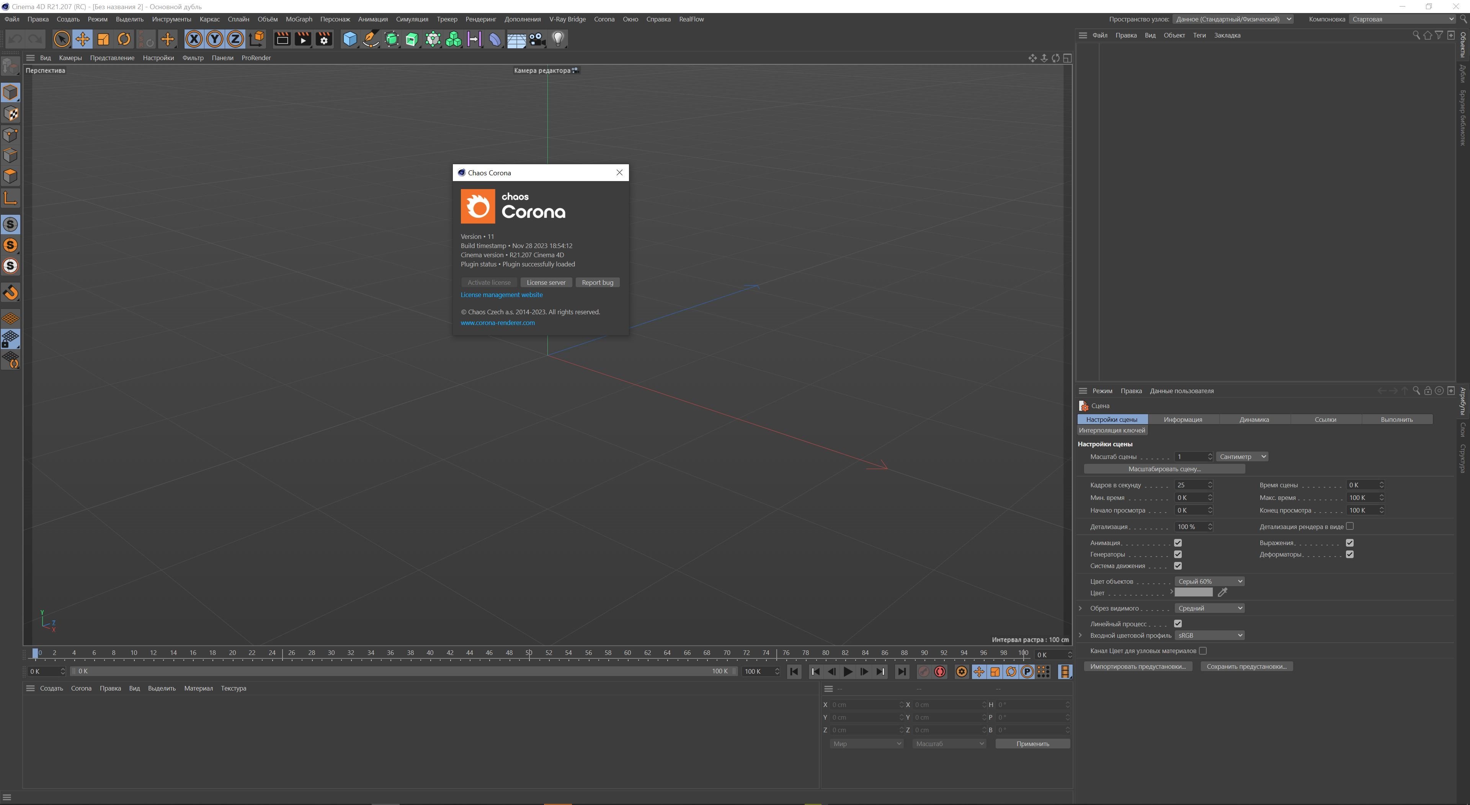Open the www.corona-renderer.com link
This screenshot has height=805, width=1470.
pyautogui.click(x=498, y=323)
